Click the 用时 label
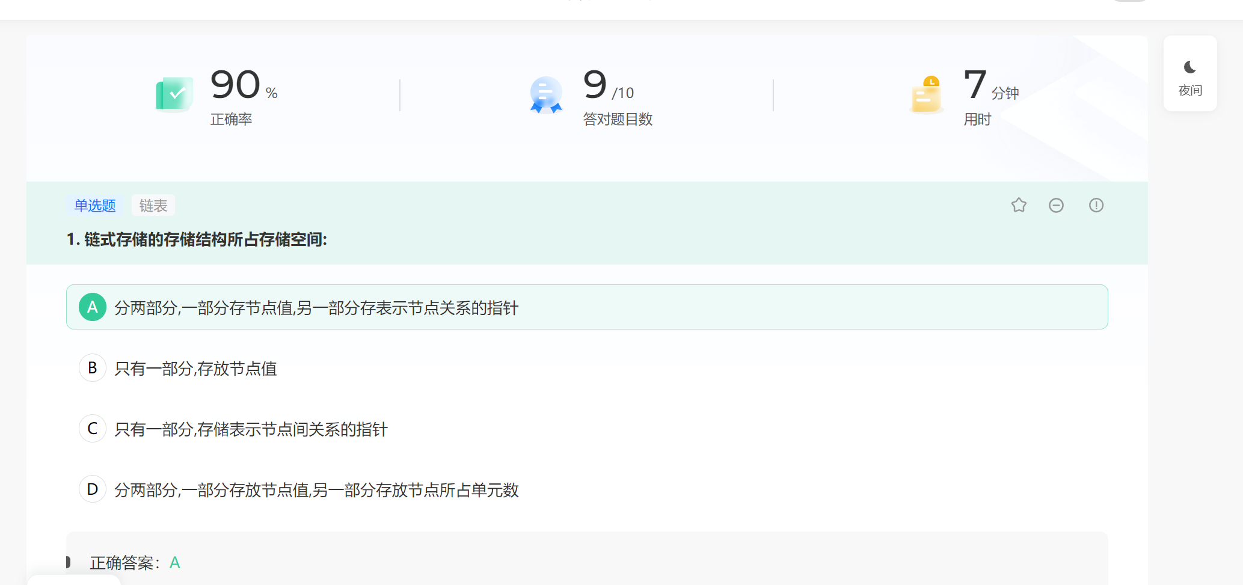1243x585 pixels. [977, 119]
